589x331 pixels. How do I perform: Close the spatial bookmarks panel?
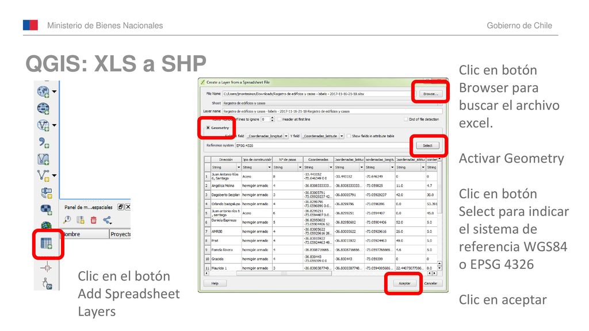click(128, 207)
